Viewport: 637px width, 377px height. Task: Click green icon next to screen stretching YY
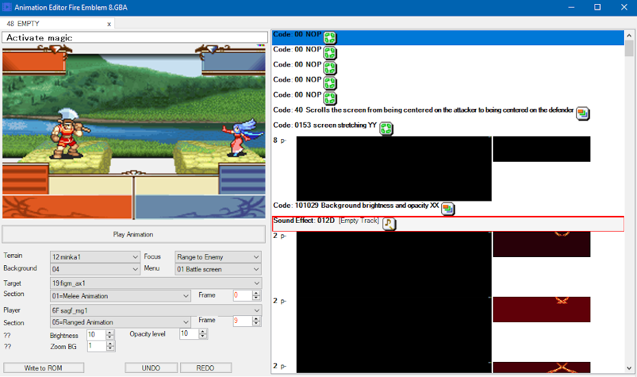point(386,128)
